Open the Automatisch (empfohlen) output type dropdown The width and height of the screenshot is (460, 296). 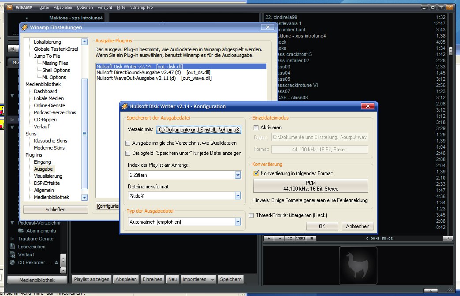(238, 222)
